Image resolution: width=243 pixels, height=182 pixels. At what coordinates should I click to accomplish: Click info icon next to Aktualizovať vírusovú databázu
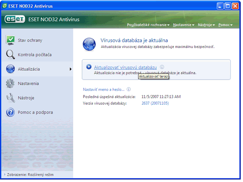(x=162, y=67)
